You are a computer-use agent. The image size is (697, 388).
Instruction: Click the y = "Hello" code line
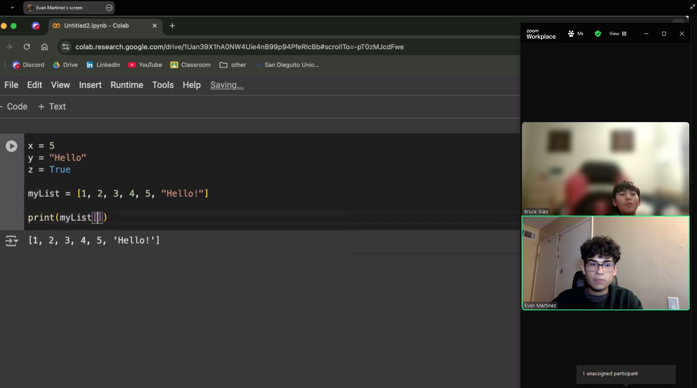coord(57,158)
